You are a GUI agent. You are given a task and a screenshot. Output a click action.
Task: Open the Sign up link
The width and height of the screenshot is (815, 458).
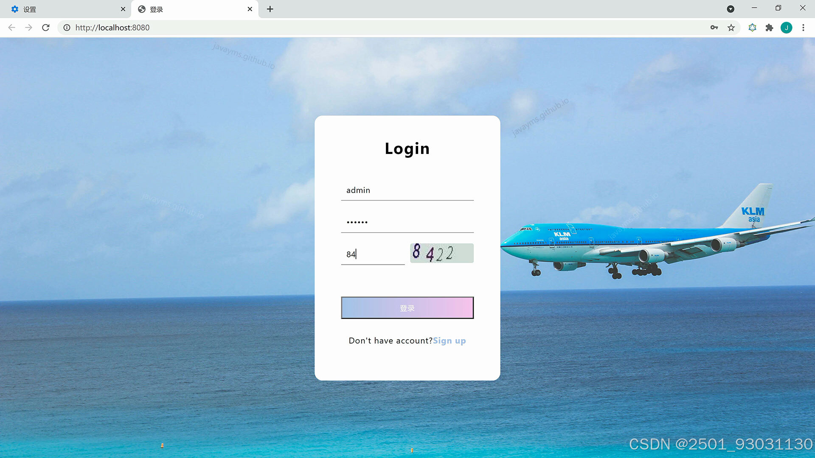tap(449, 341)
